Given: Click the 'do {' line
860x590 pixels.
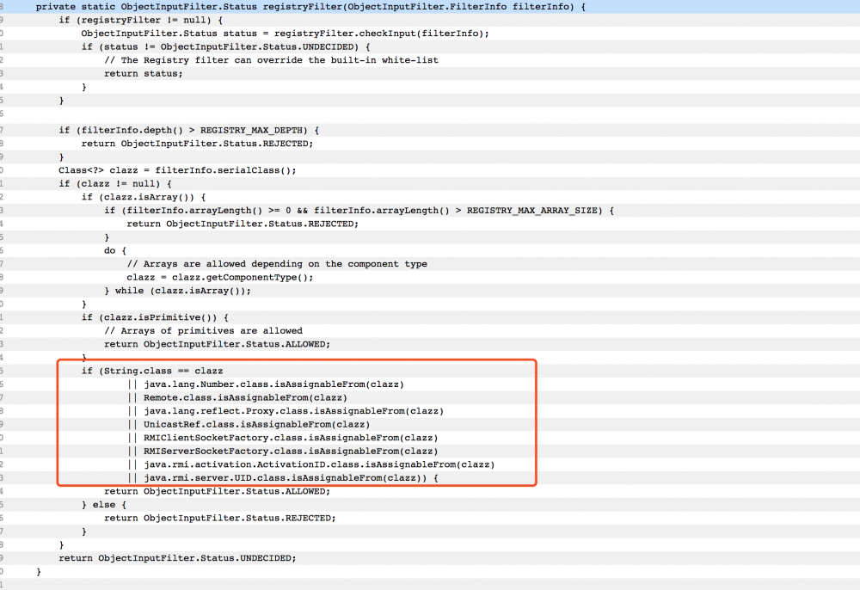Looking at the screenshot, I should (x=115, y=250).
